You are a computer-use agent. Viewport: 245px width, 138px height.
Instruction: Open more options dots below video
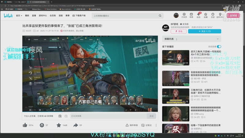pyautogui.click(x=156, y=125)
